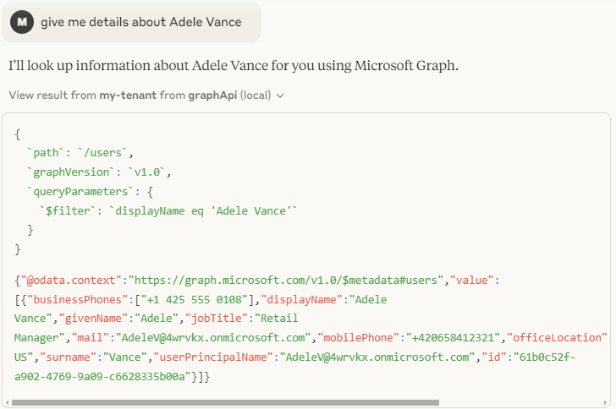Collapse the graphApi result chevron

point(280,95)
